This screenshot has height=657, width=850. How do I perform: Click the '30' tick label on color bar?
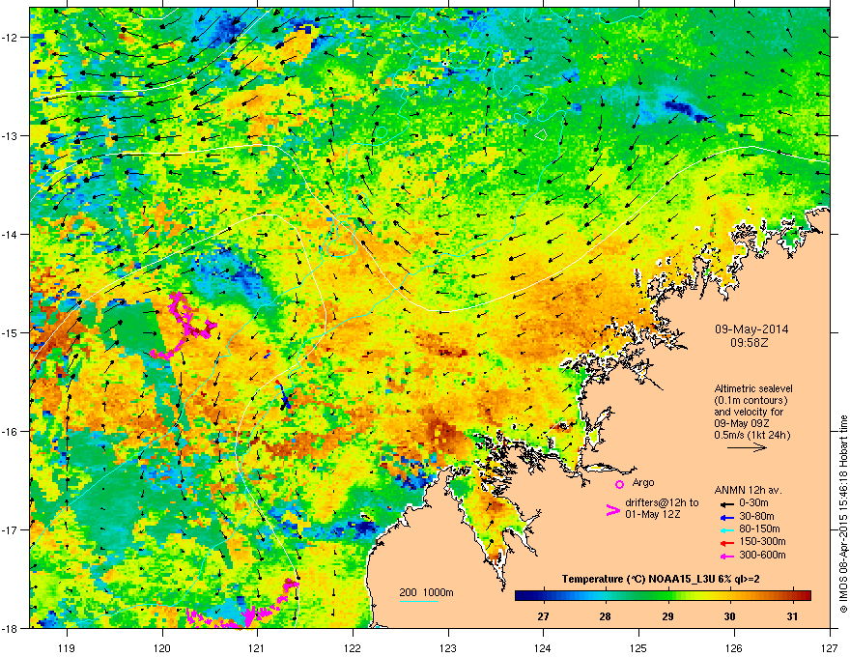729,616
